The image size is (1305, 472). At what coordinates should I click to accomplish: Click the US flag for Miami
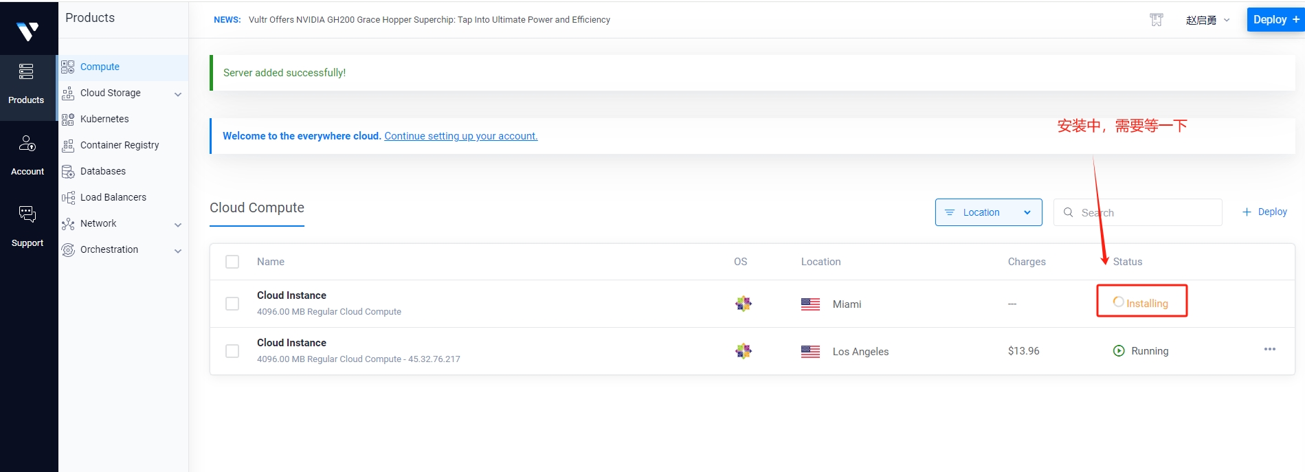click(x=811, y=304)
